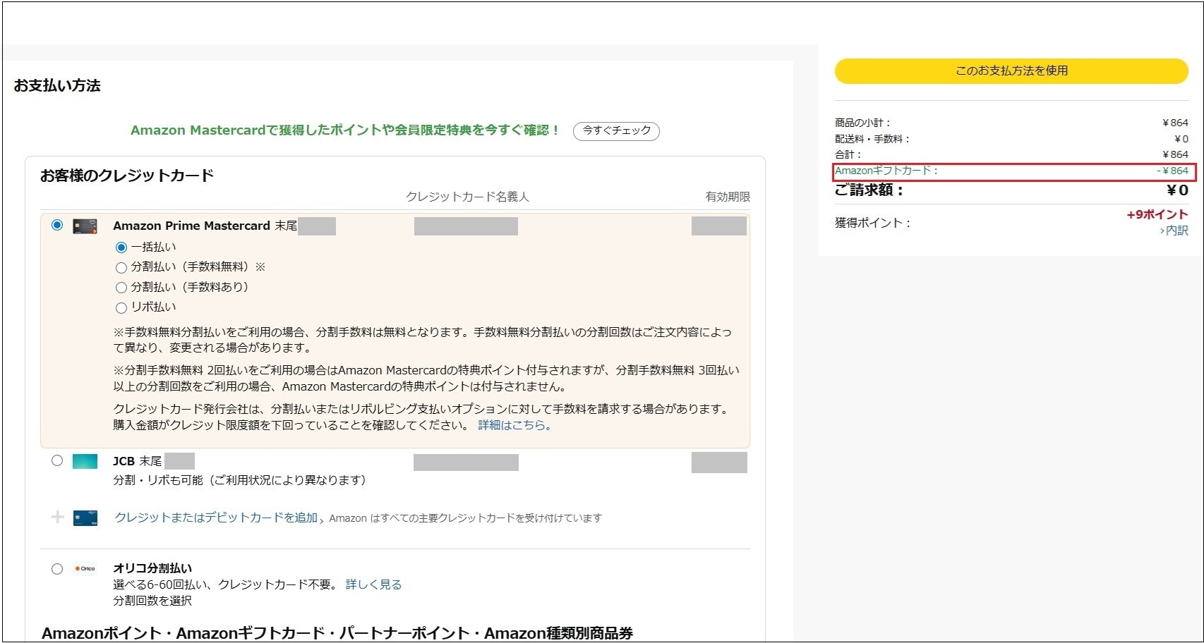Open the 詳細はこちら link
This screenshot has width=1204, height=643.
coord(514,425)
